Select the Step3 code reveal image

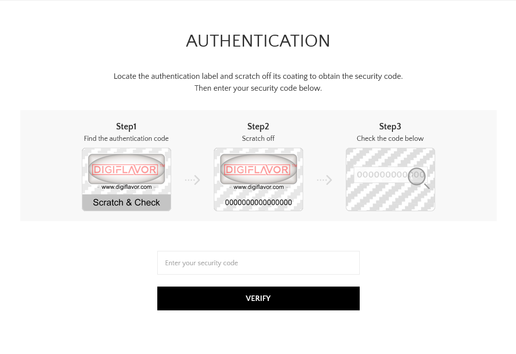pyautogui.click(x=390, y=179)
